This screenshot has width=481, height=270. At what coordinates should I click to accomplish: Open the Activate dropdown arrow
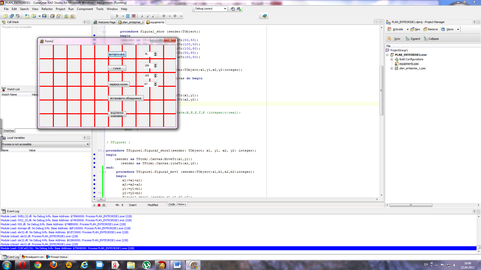tap(408, 29)
